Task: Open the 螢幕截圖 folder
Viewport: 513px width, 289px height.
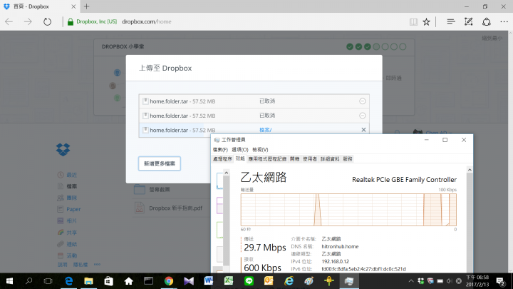Action: [160, 189]
